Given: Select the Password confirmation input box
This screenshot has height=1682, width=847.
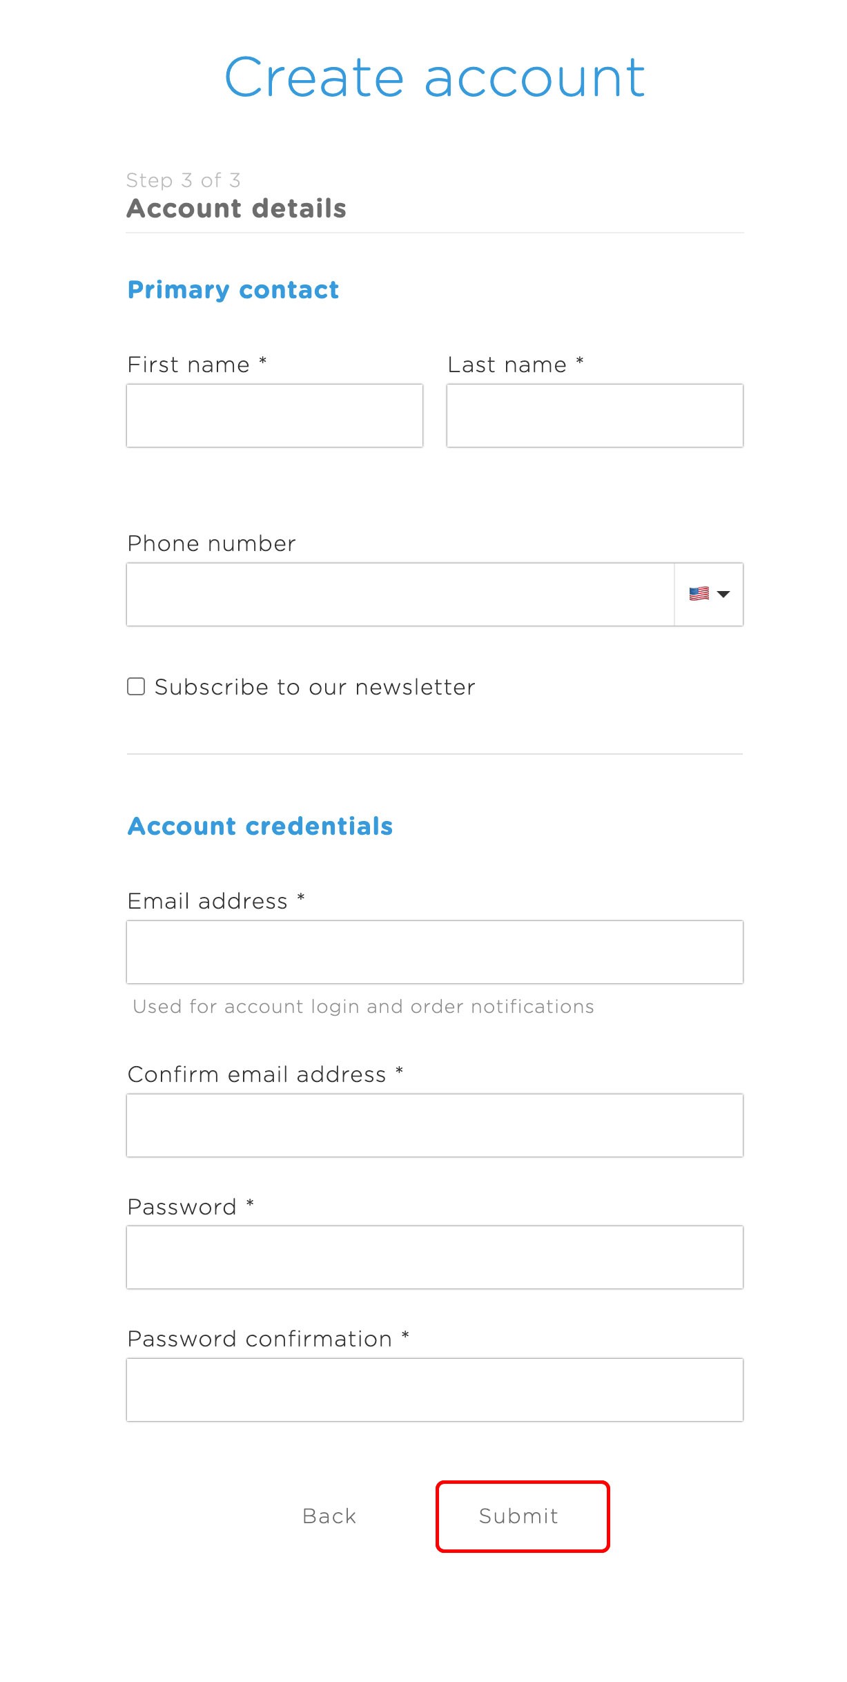Looking at the screenshot, I should (434, 1390).
